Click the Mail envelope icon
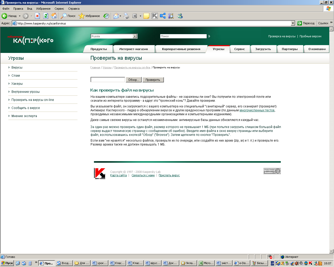This screenshot has height=267, width=334. point(116,16)
